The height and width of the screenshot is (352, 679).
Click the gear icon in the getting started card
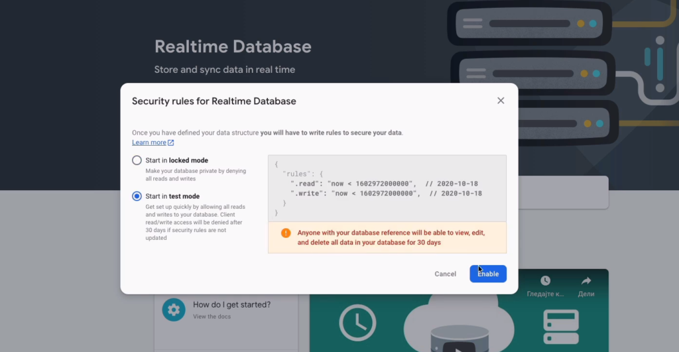pos(174,310)
